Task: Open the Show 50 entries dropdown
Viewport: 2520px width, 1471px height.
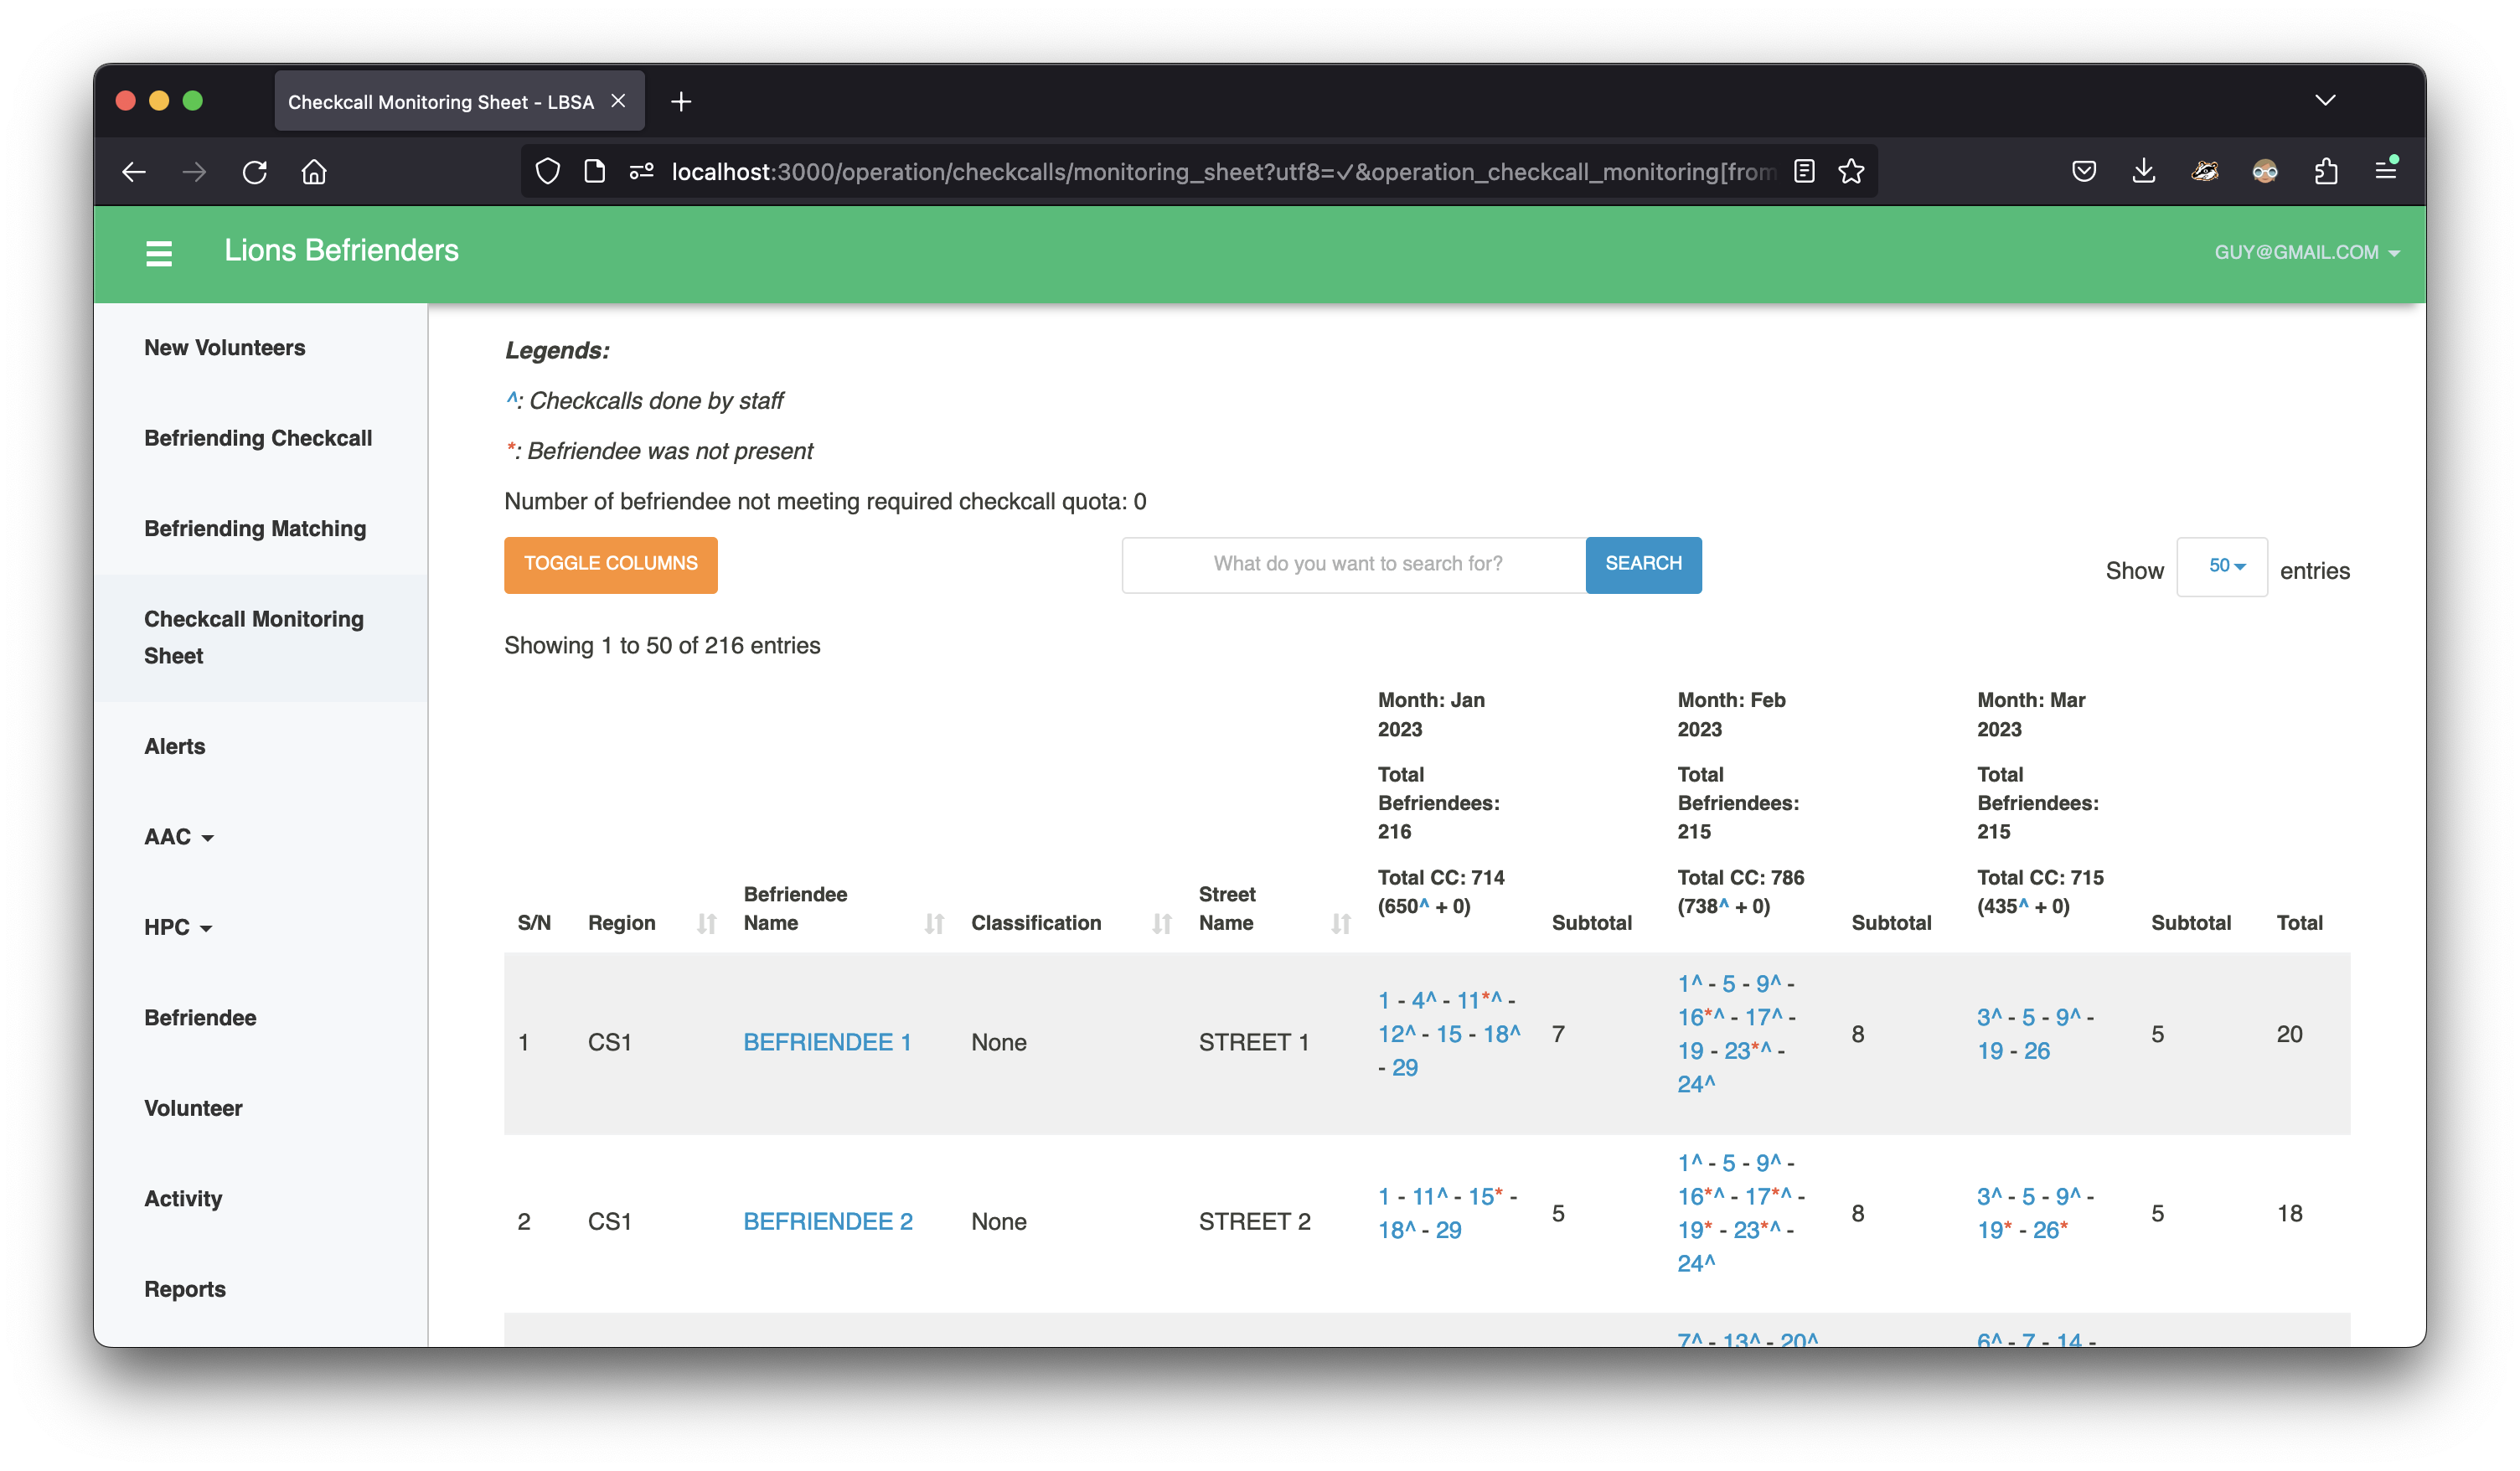Action: click(x=2222, y=567)
